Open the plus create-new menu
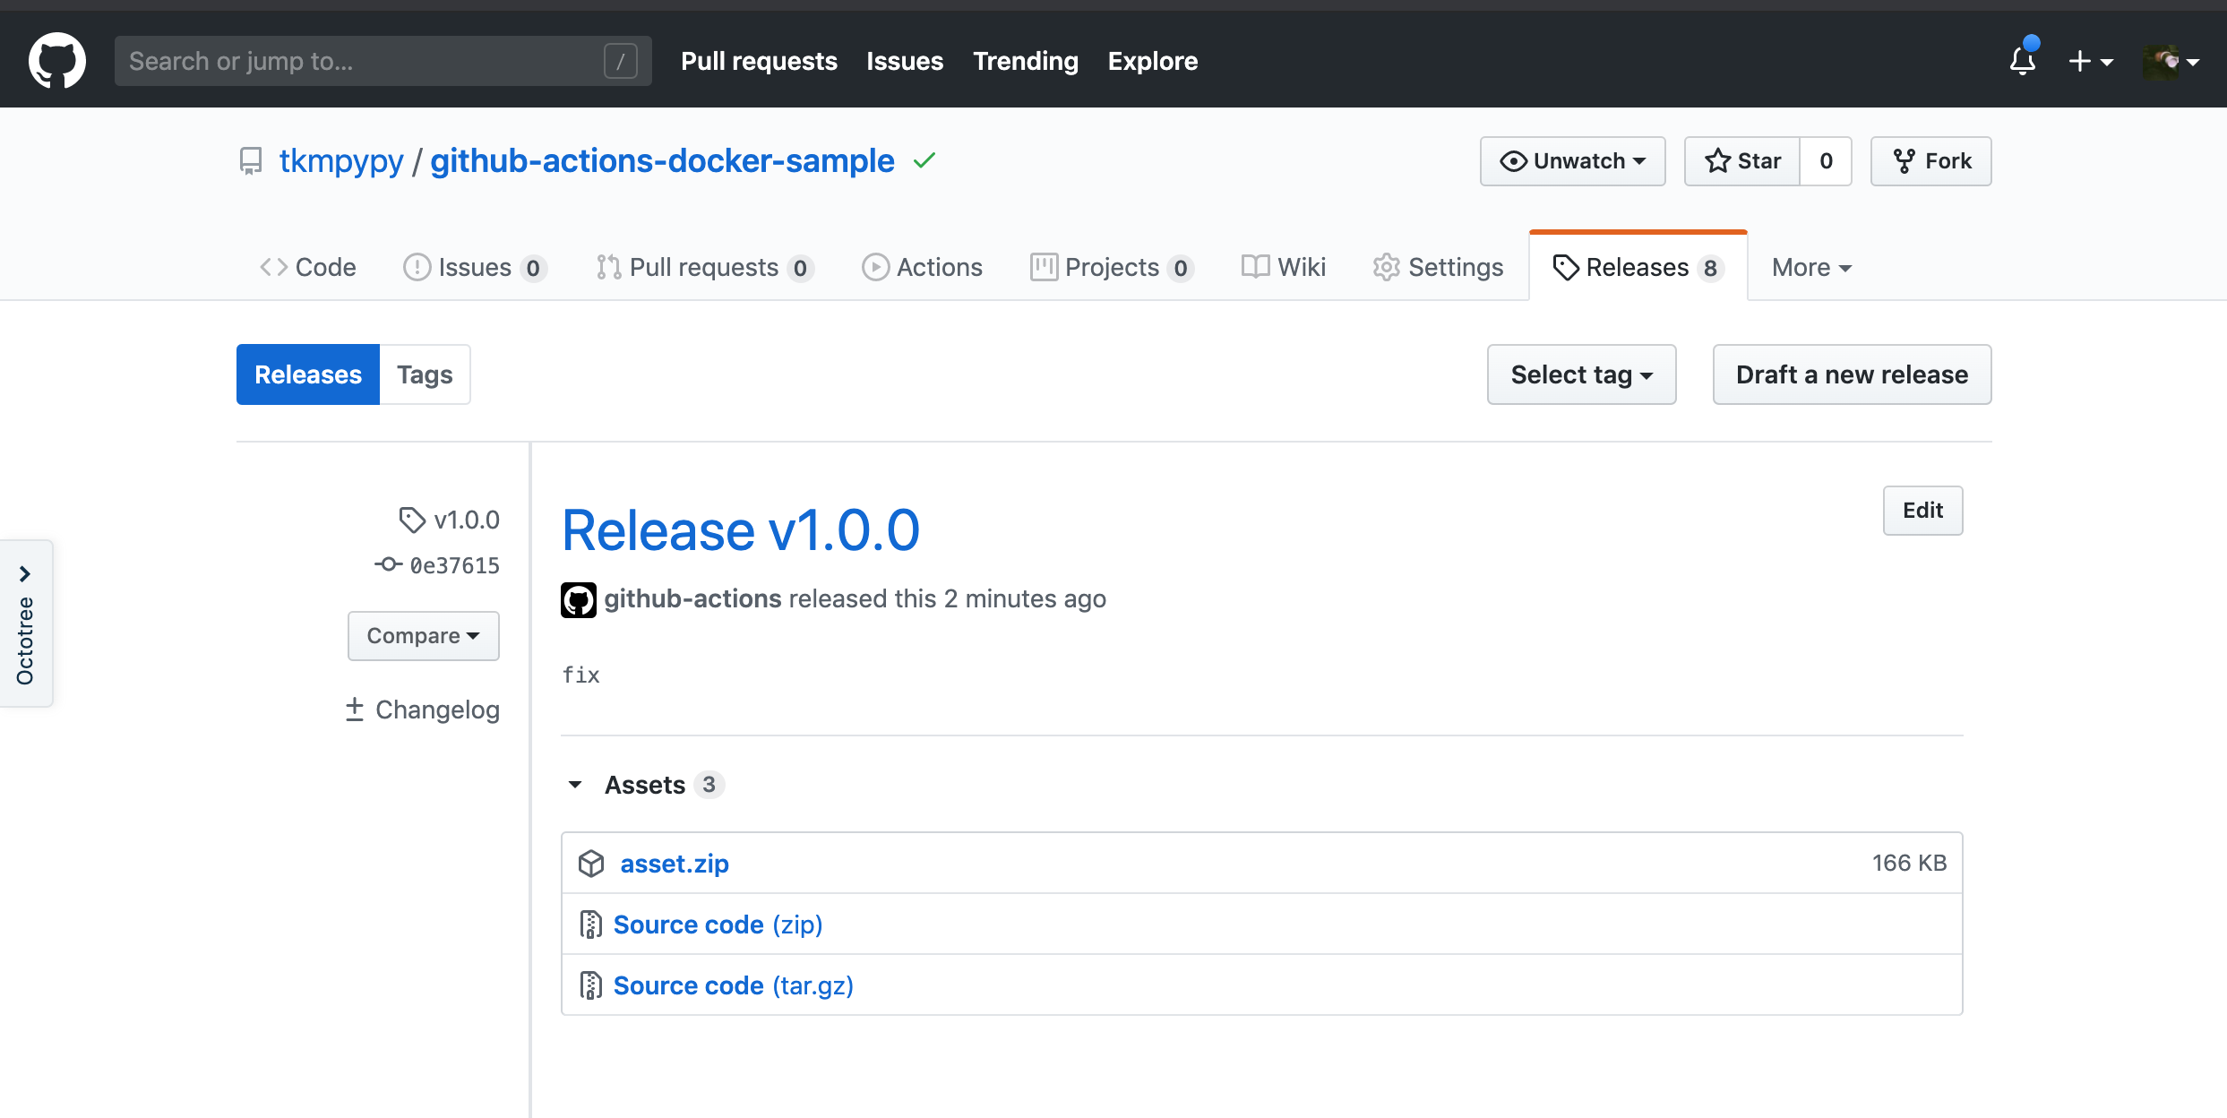2227x1118 pixels. coord(2090,61)
